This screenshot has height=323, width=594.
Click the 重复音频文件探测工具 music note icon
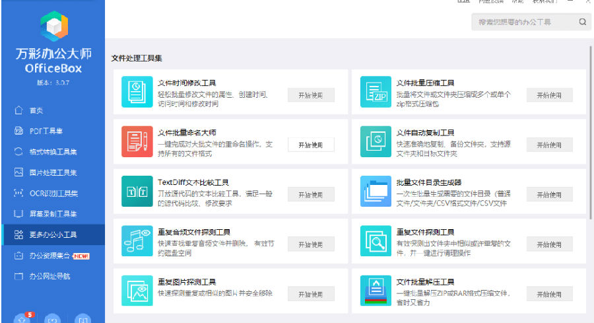pyautogui.click(x=137, y=241)
